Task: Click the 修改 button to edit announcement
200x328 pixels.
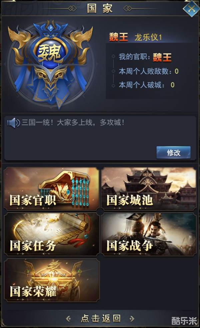Action: tap(173, 153)
